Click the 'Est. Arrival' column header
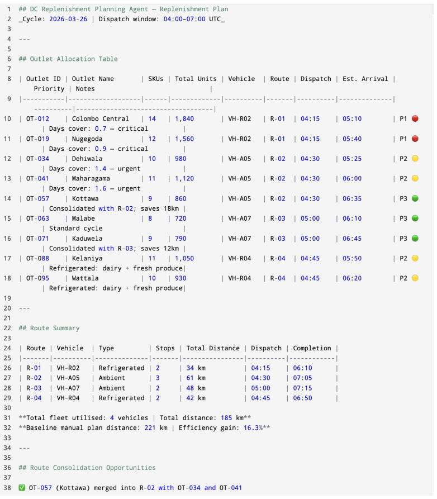The height and width of the screenshot is (499, 437). click(x=365, y=79)
